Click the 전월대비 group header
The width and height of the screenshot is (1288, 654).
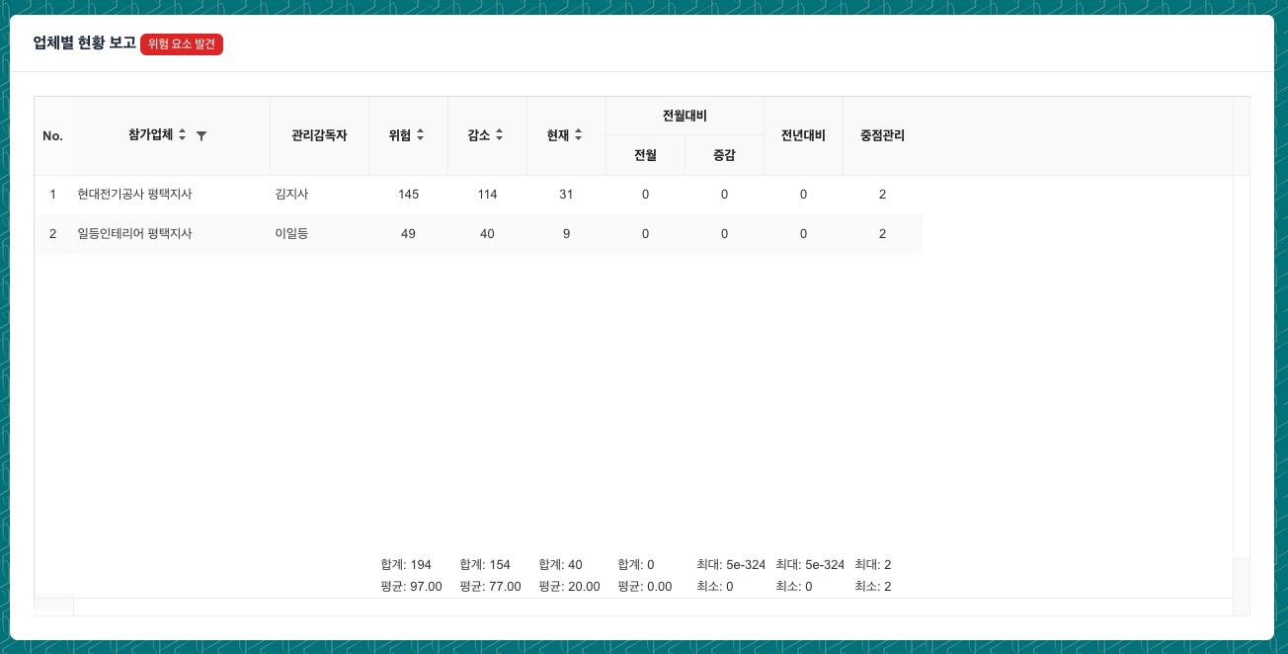pyautogui.click(x=684, y=116)
